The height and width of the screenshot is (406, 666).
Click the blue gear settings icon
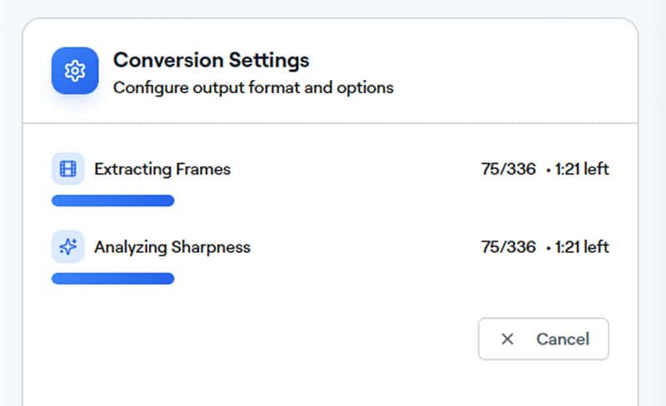tap(75, 71)
